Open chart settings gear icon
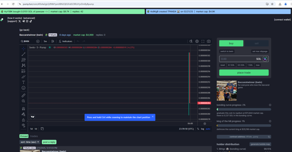292x152 pixels. (197, 41)
